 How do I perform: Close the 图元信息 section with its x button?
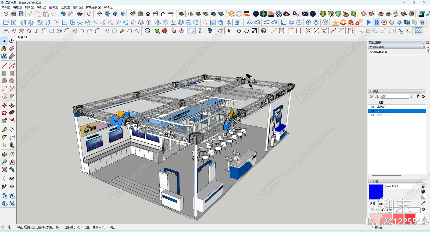424,47
